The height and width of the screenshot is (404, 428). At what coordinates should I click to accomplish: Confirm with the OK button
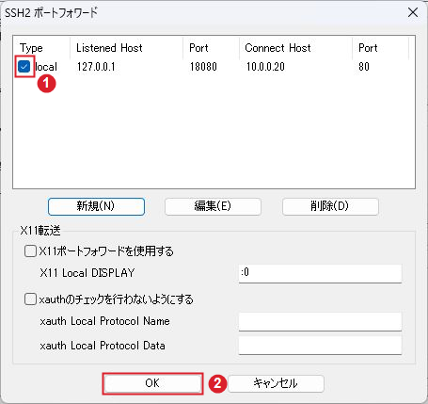pos(152,383)
